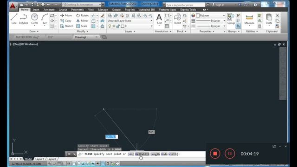This screenshot has width=297, height=167.
Task: Open the Annotate ribbon tab
Action: click(49, 10)
